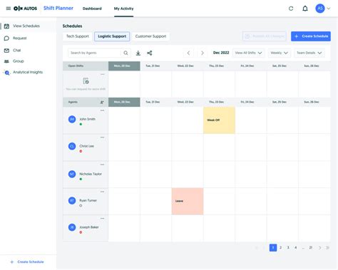Click the open shift request icon

86,81
